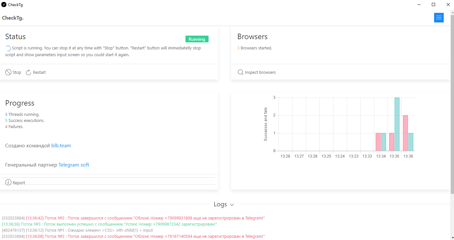Click the green success log entry for Поток №3
454x240 pixels.
pos(109,224)
